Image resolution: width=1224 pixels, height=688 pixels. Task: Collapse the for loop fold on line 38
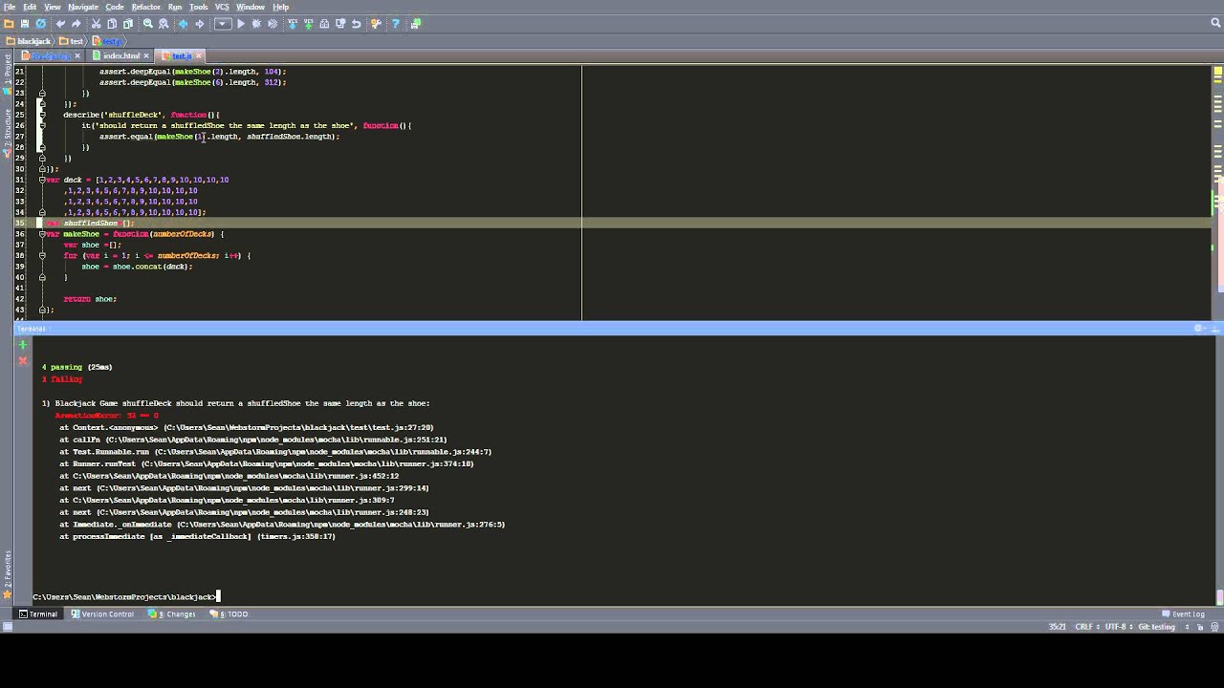click(42, 256)
